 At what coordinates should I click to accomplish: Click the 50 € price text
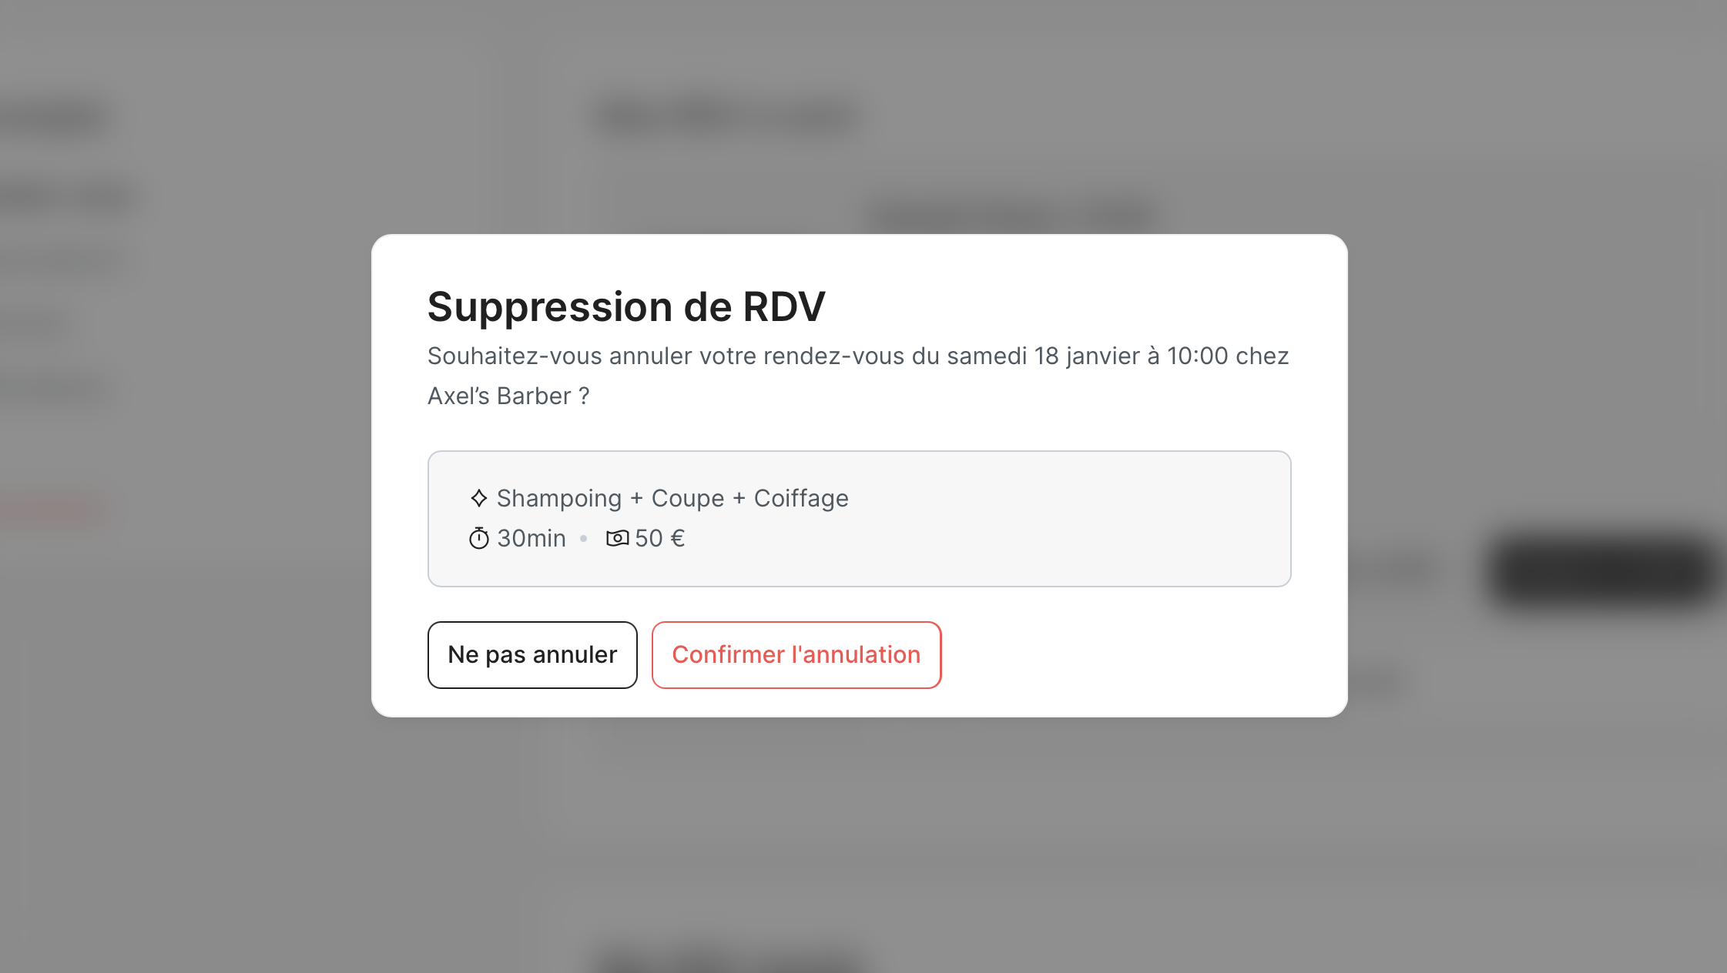tap(660, 538)
